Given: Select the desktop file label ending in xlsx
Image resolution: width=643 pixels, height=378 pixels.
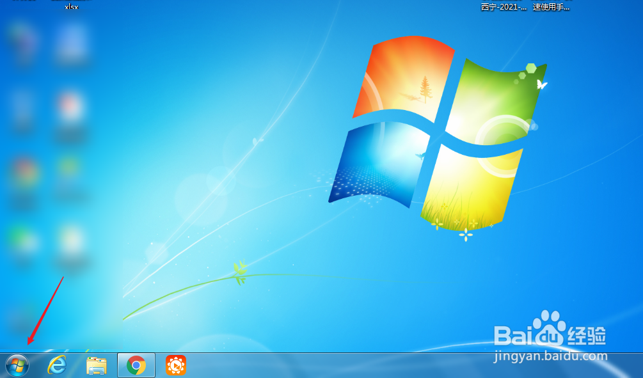Looking at the screenshot, I should 72,6.
